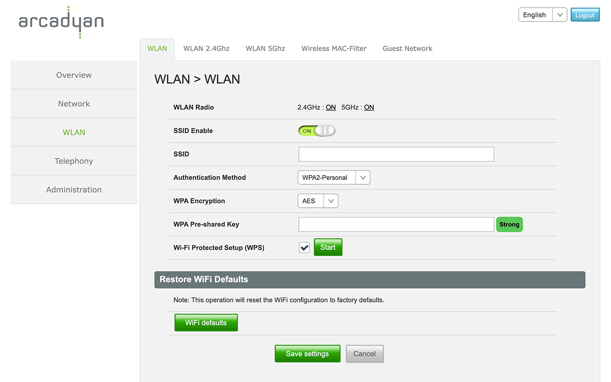611x382 pixels.
Task: Expand the WPA Encryption dropdown
Action: [x=317, y=201]
